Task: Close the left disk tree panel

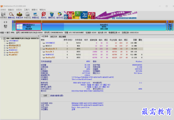Action: tap(38, 36)
